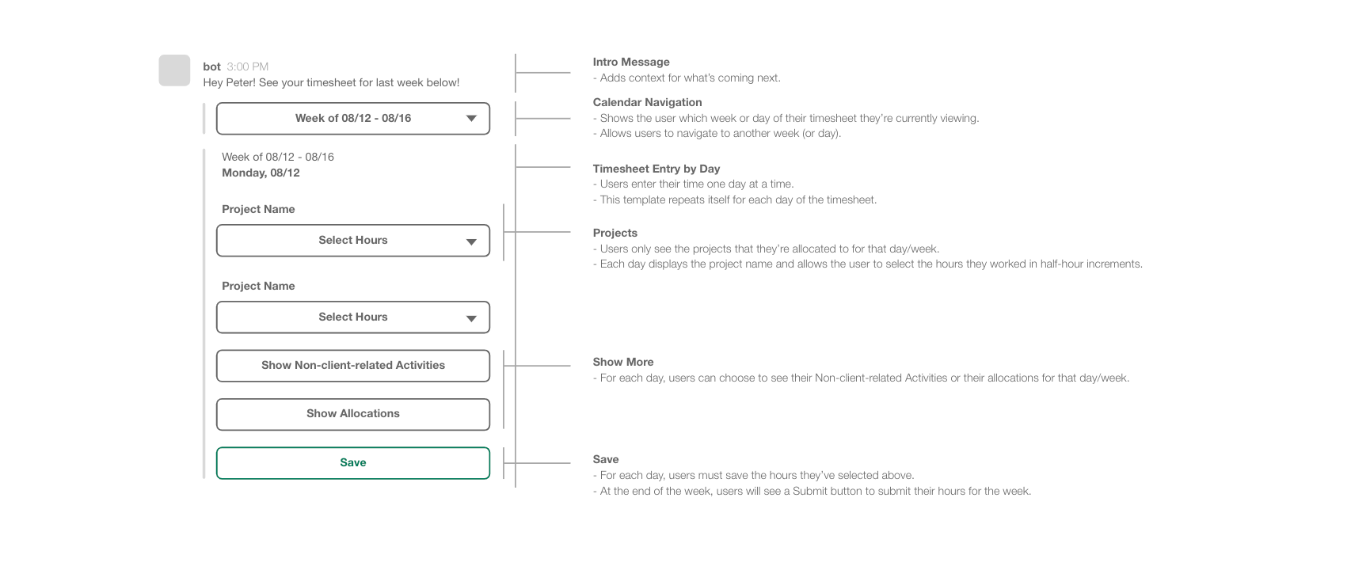Click the Calendar Navigation annotation heading
The width and height of the screenshot is (1351, 570).
[647, 102]
